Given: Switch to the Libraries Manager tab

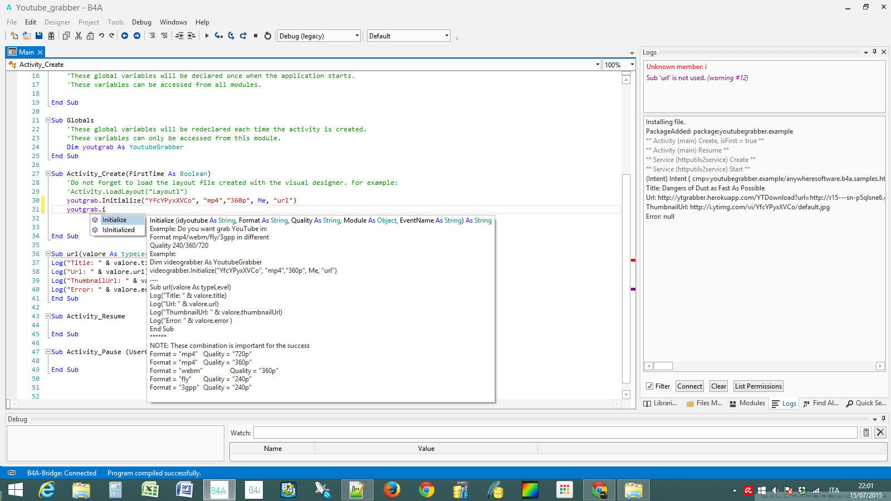Looking at the screenshot, I should (x=660, y=403).
